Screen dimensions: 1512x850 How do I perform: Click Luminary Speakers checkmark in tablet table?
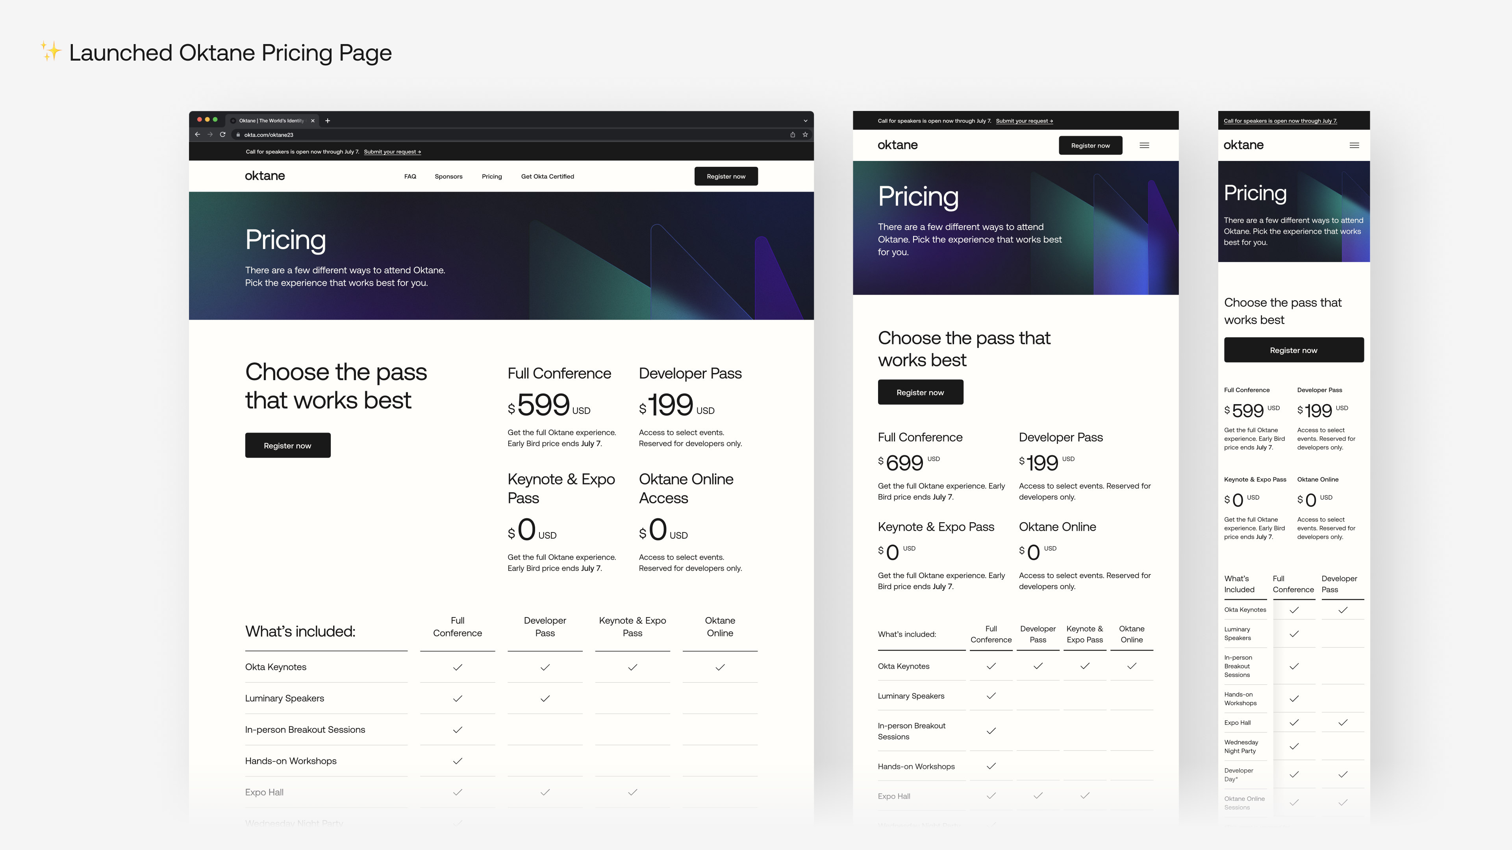point(991,696)
